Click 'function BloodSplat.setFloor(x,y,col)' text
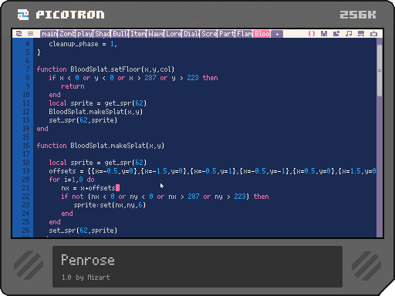The width and height of the screenshot is (395, 296). [x=106, y=69]
